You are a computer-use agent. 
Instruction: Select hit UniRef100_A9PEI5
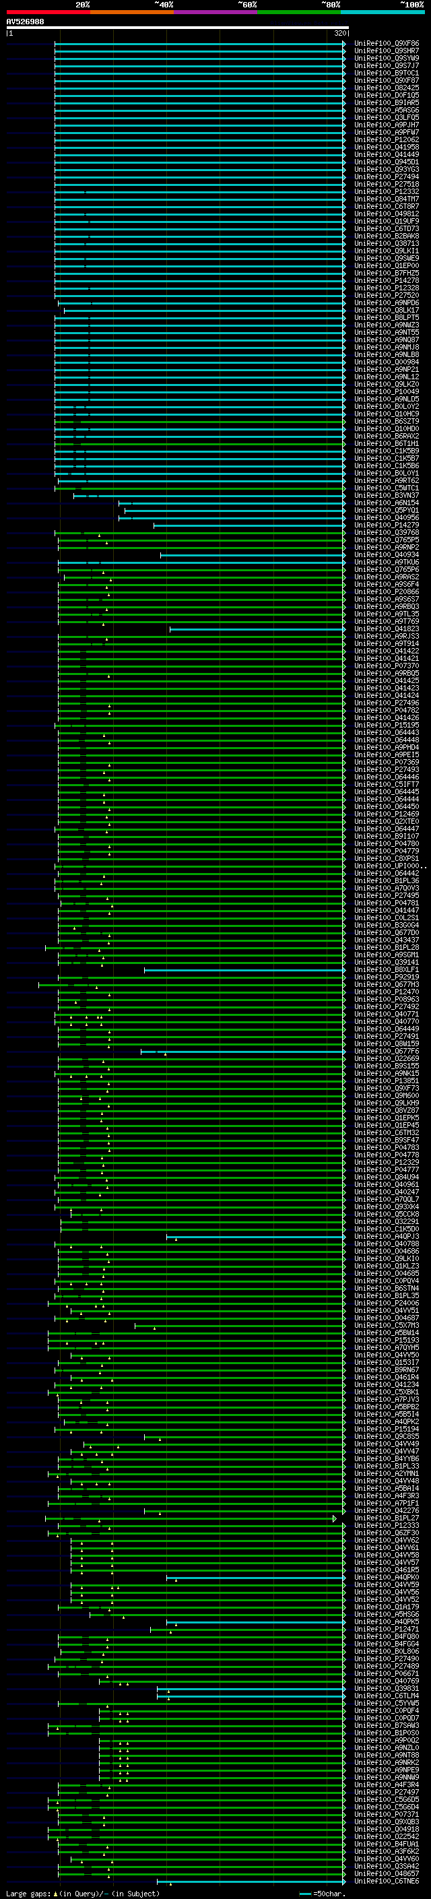click(x=387, y=755)
